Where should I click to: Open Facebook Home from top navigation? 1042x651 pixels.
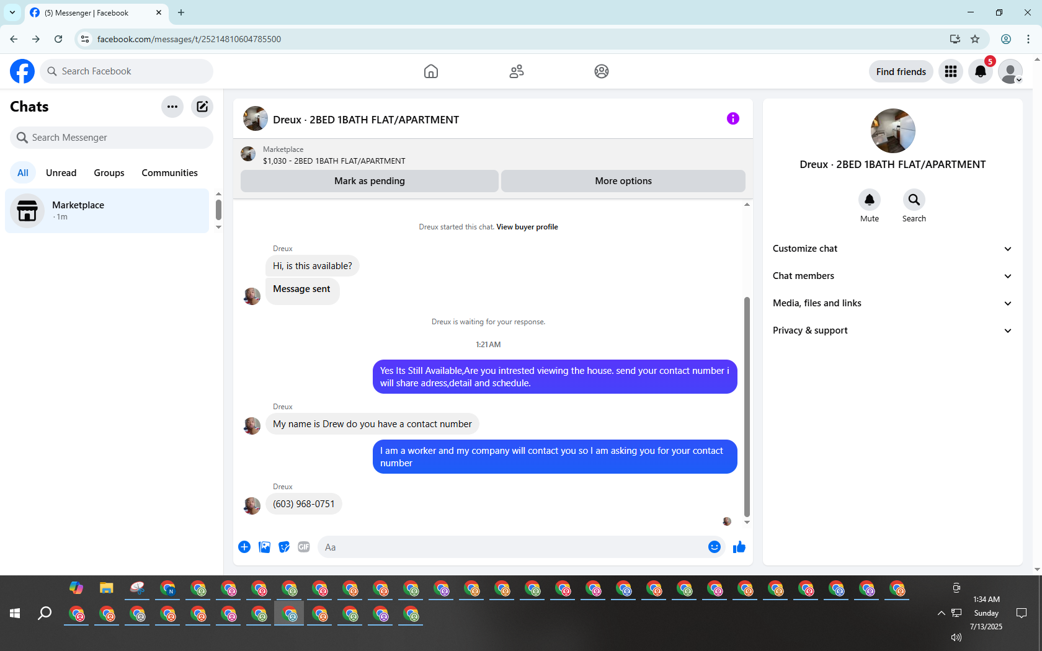pos(431,71)
